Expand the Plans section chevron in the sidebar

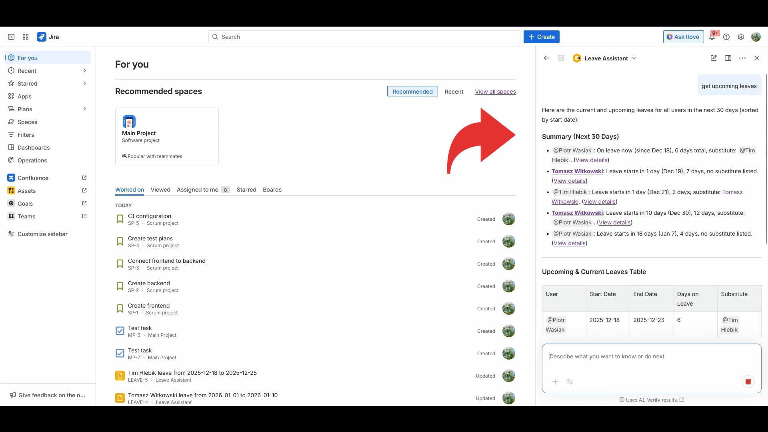(x=84, y=109)
